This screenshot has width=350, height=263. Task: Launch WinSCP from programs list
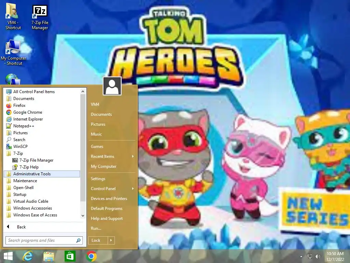pos(42,147)
